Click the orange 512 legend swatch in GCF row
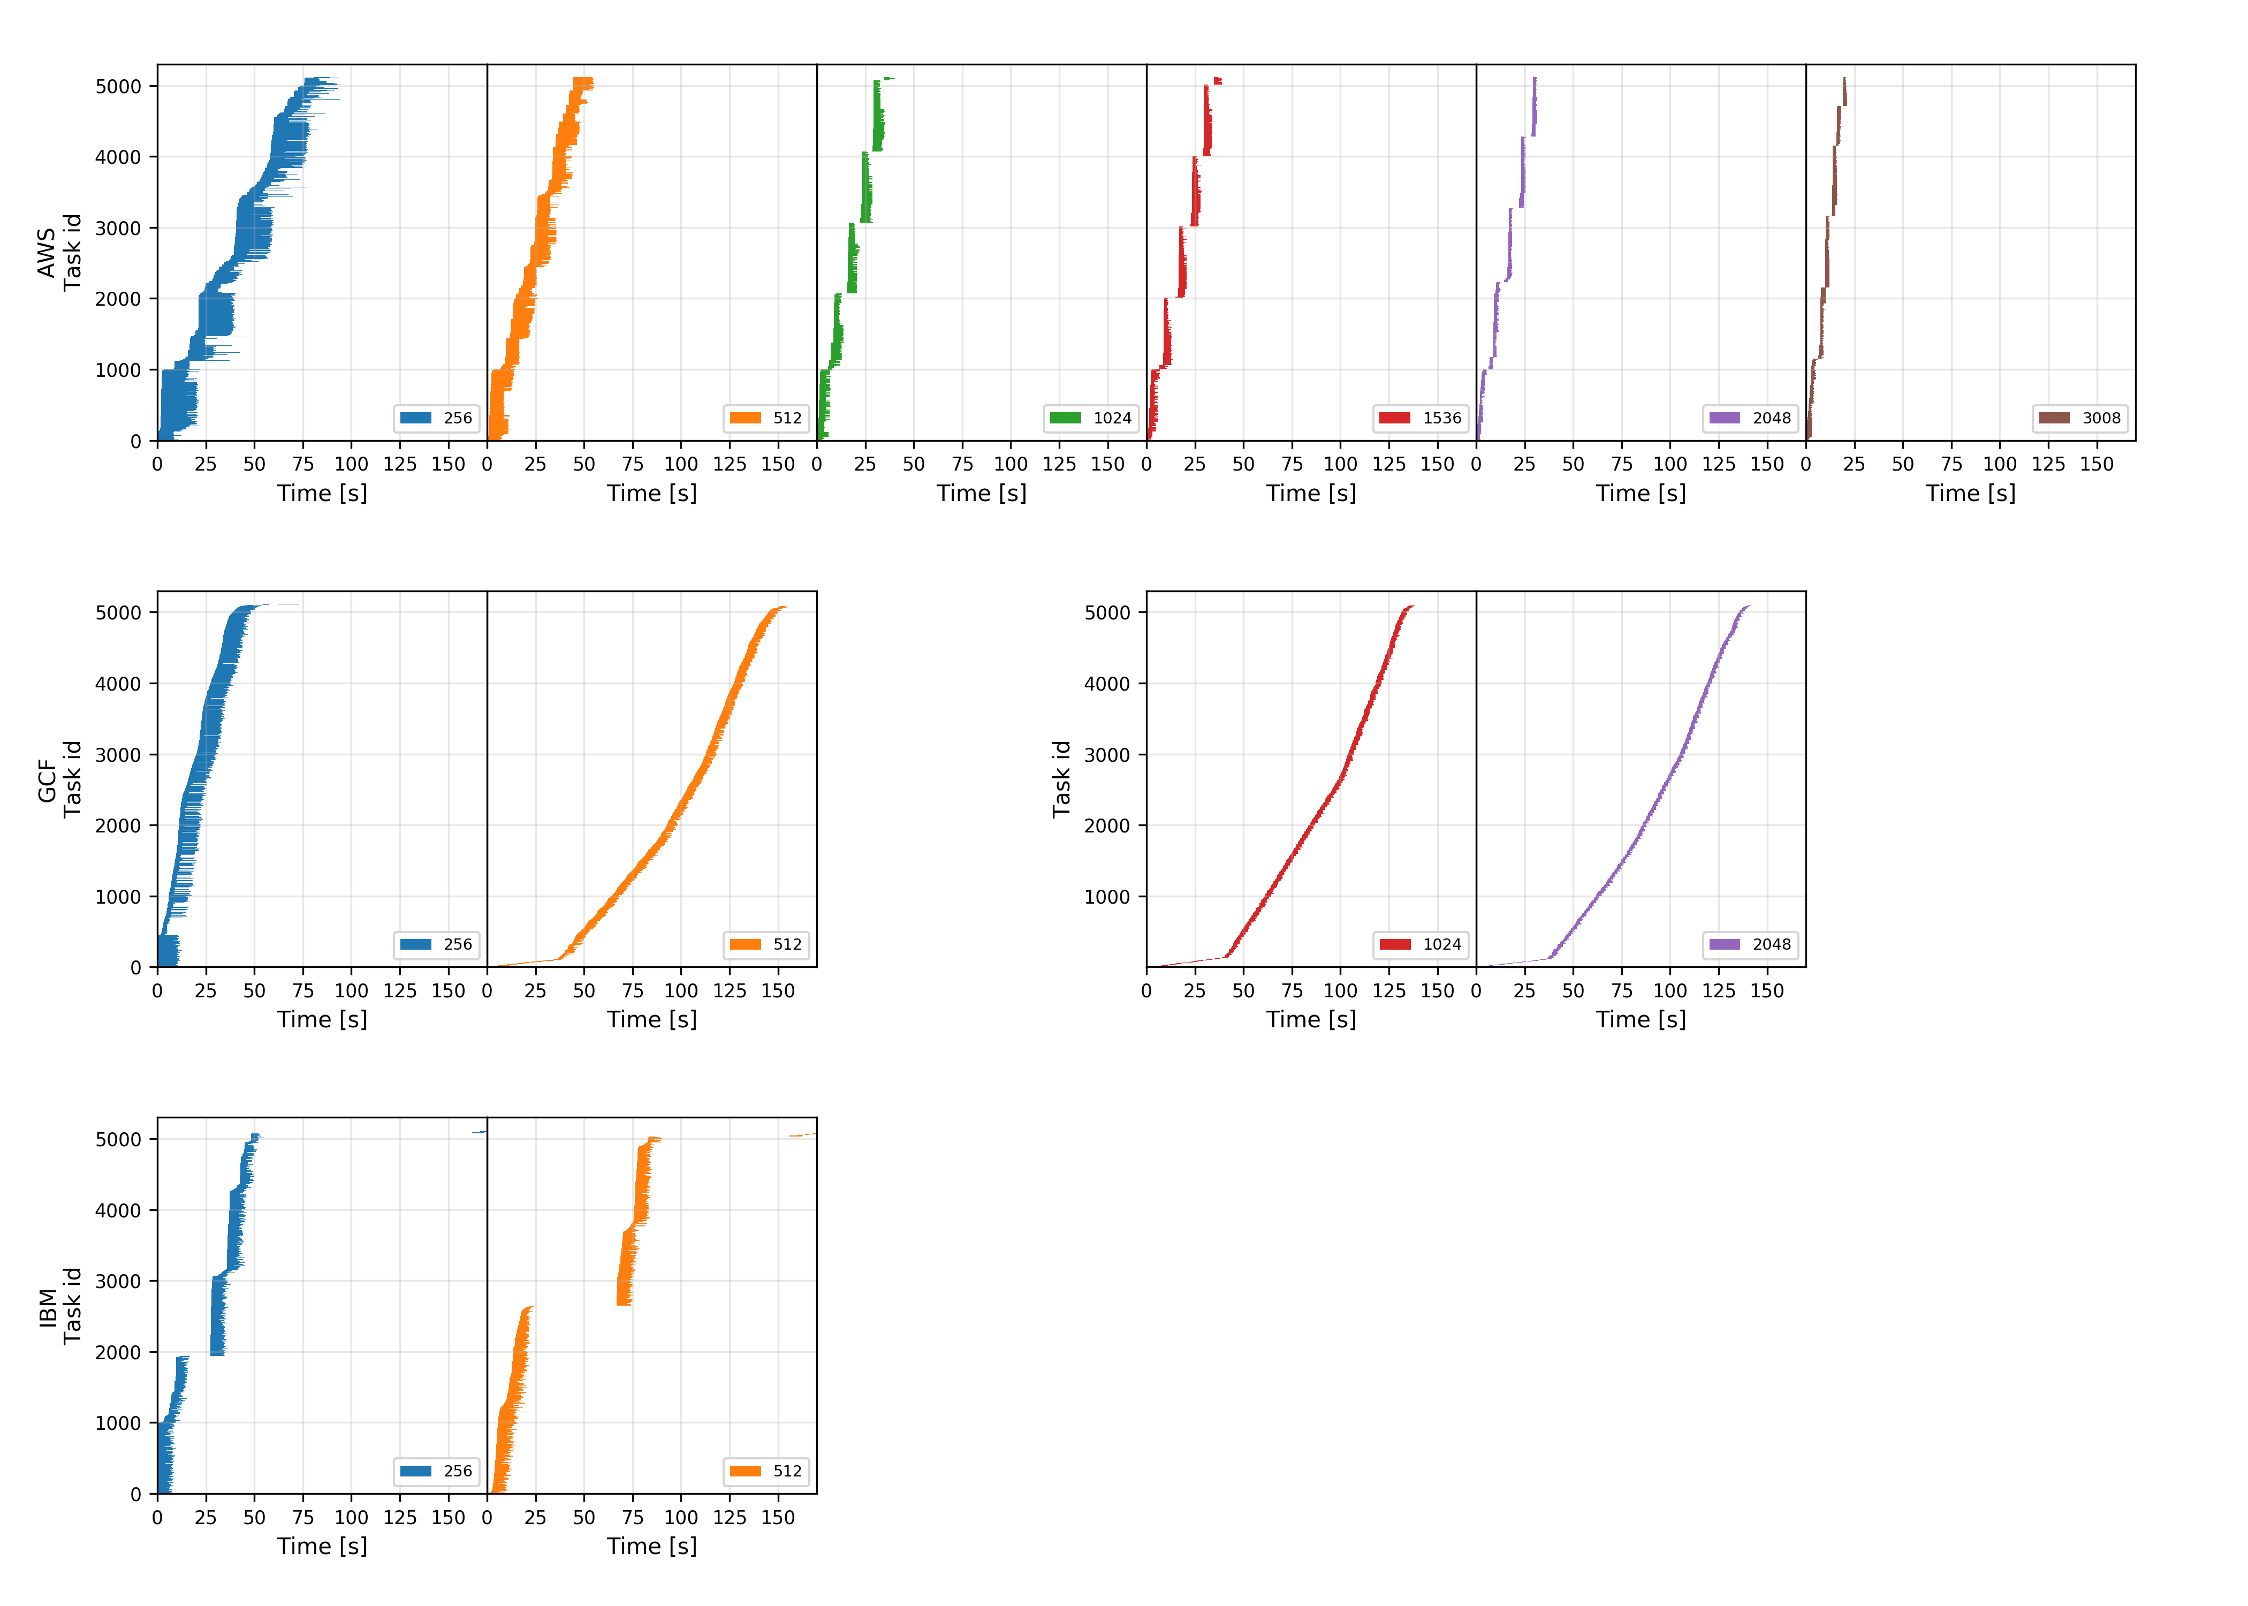 point(745,944)
